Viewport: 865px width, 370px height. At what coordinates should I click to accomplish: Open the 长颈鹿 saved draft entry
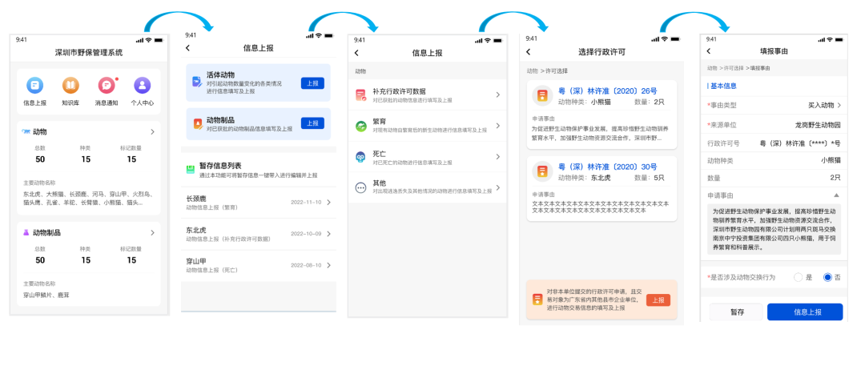(x=258, y=202)
